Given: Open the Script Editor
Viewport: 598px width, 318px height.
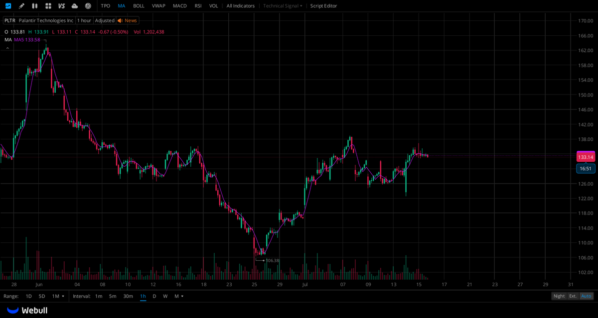Looking at the screenshot, I should click(323, 6).
